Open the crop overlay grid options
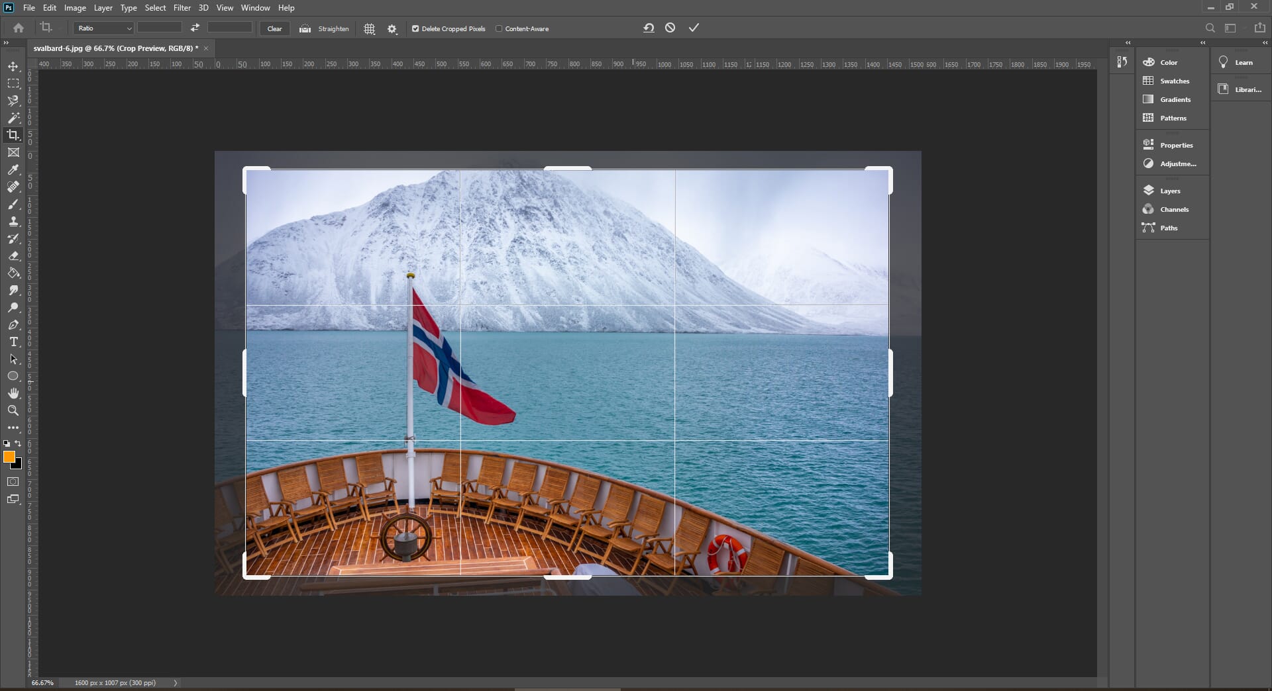Viewport: 1272px width, 691px height. [x=370, y=28]
